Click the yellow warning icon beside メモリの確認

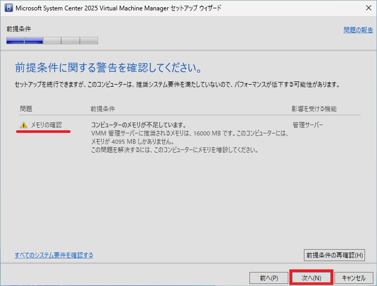[x=23, y=125]
